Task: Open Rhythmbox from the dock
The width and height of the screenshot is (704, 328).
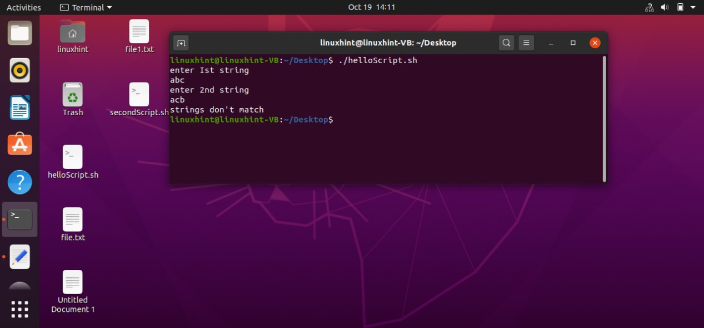Action: click(20, 70)
